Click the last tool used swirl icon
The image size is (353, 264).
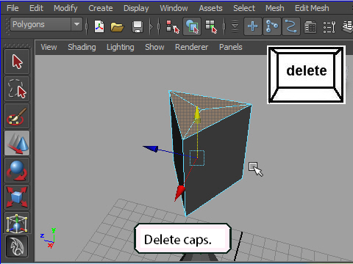coord(17,246)
